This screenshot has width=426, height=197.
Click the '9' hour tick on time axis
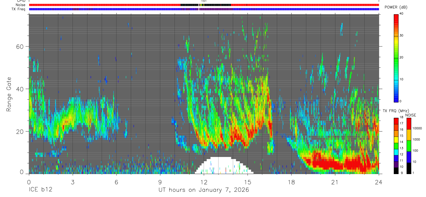(x=160, y=182)
